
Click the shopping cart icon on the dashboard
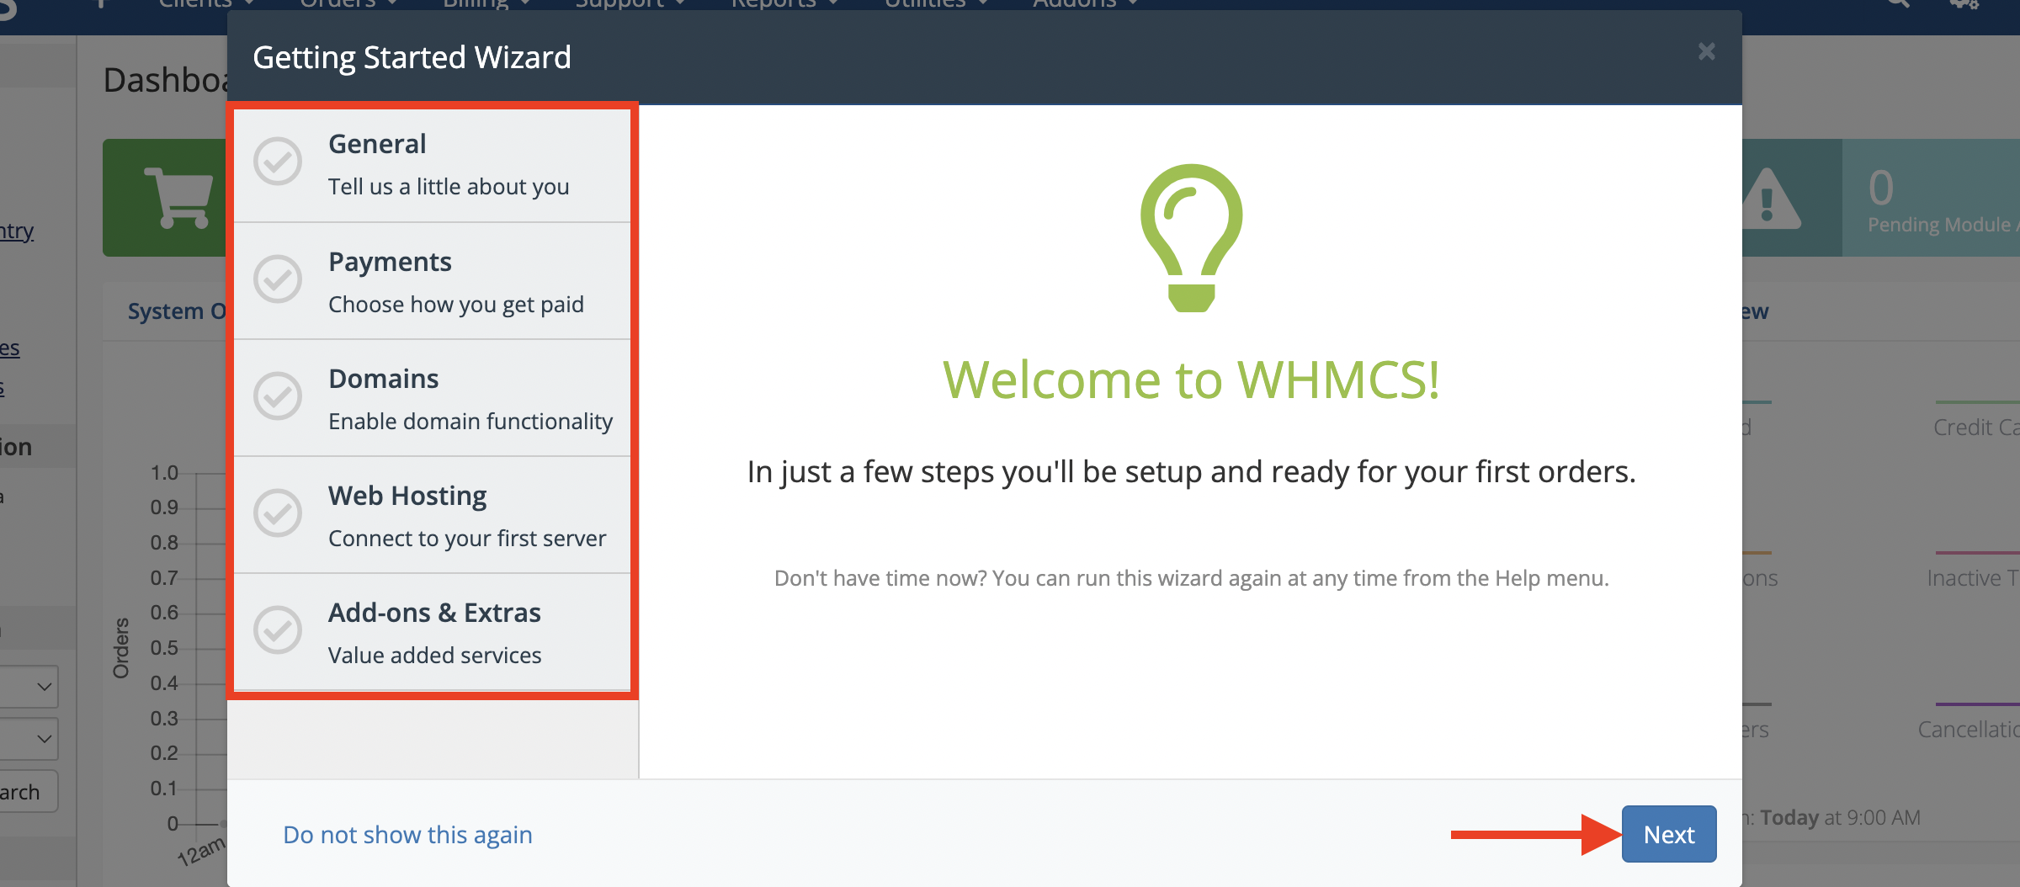(178, 198)
